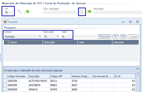142x92 pixels.
Task: Click the Cód. Município input field
Action: click(x=60, y=12)
